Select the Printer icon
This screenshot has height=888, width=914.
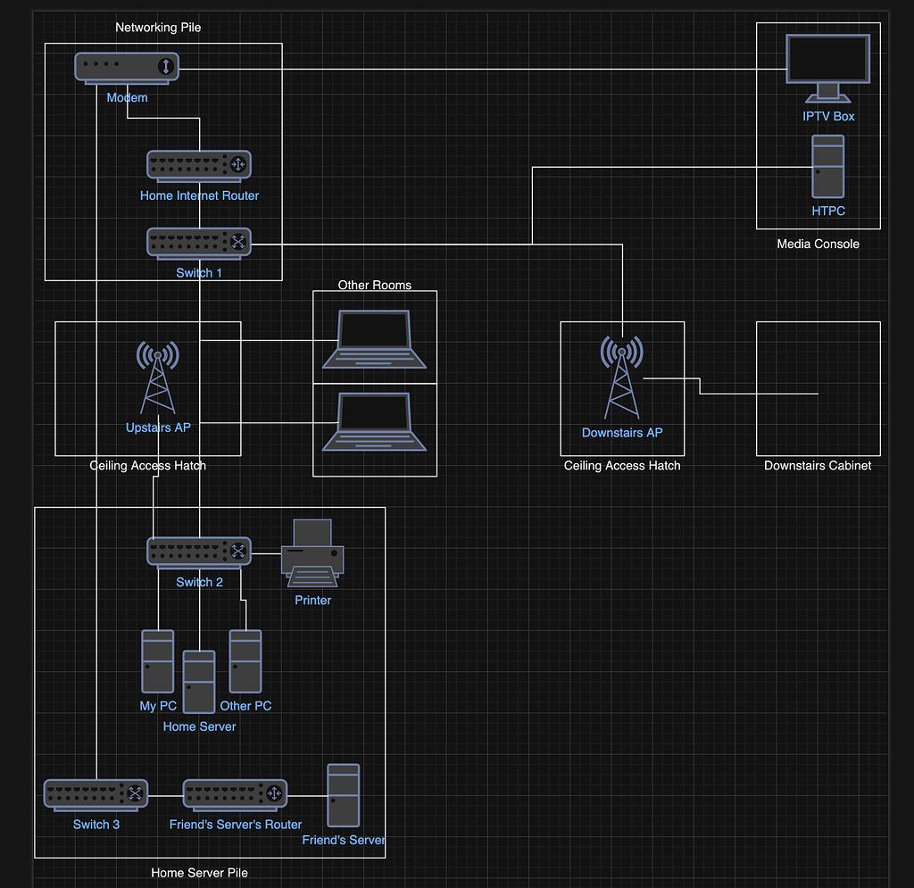312,553
